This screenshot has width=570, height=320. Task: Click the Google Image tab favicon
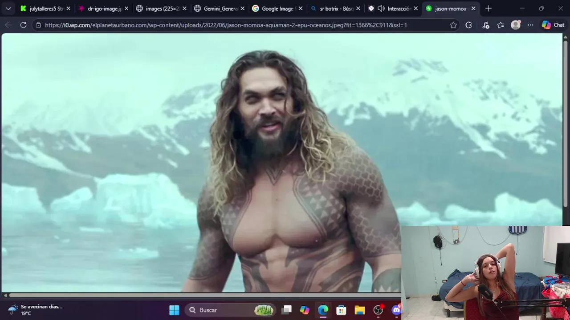click(256, 8)
